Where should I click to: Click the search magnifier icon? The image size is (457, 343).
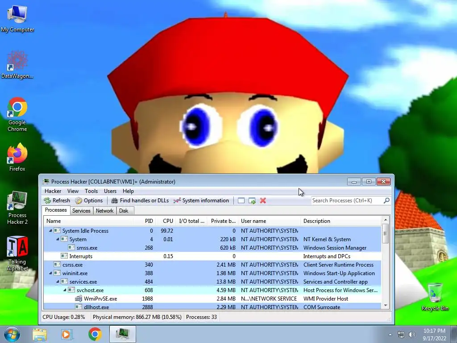click(386, 201)
